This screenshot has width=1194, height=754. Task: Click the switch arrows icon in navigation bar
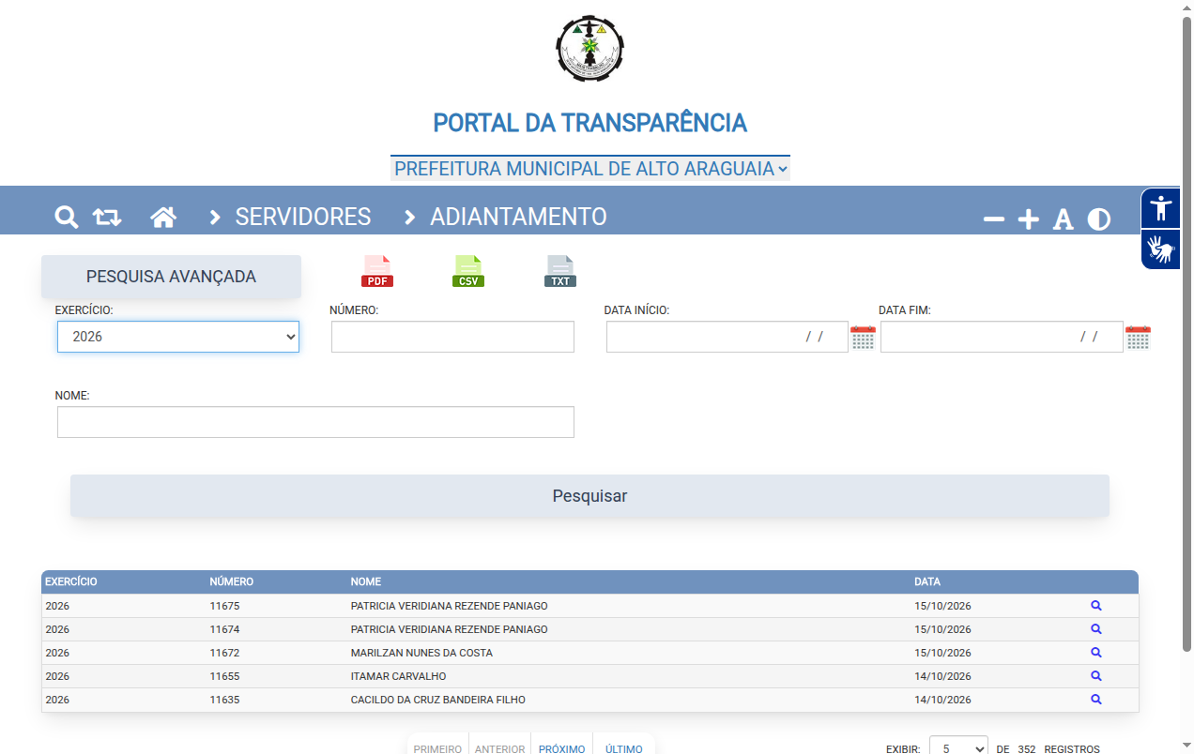pyautogui.click(x=107, y=218)
